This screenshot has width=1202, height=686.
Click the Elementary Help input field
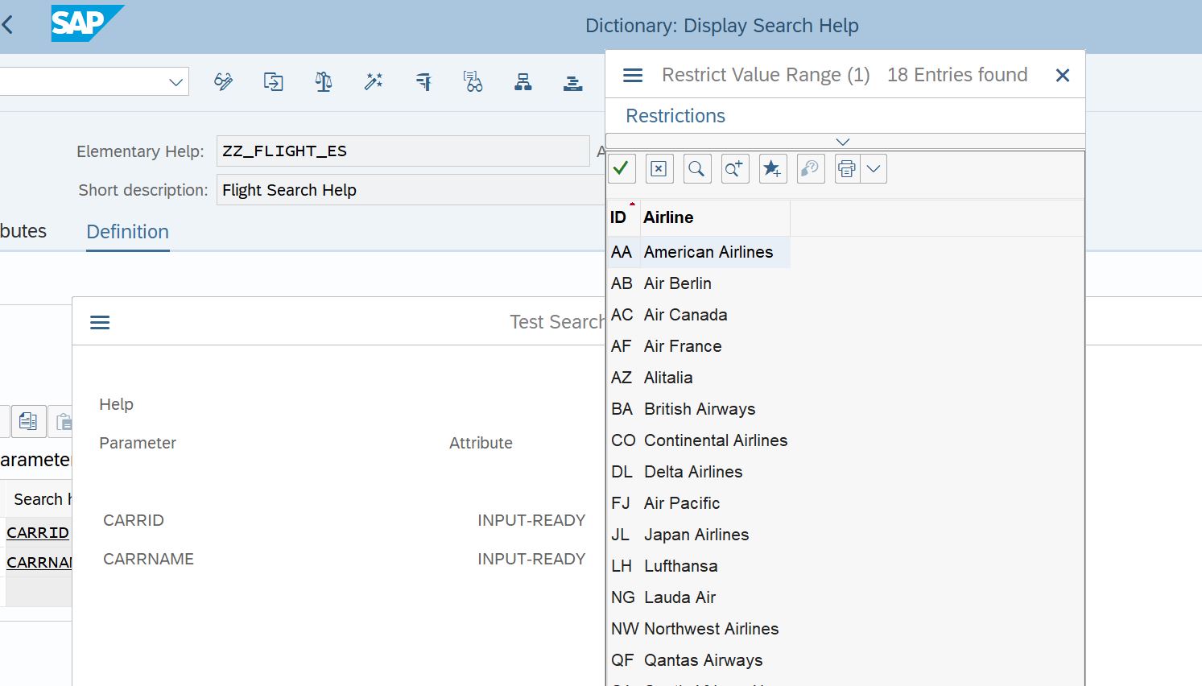pos(403,151)
